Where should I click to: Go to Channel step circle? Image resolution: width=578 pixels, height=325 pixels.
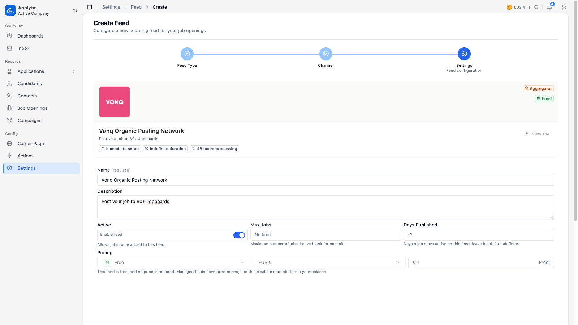pyautogui.click(x=326, y=54)
